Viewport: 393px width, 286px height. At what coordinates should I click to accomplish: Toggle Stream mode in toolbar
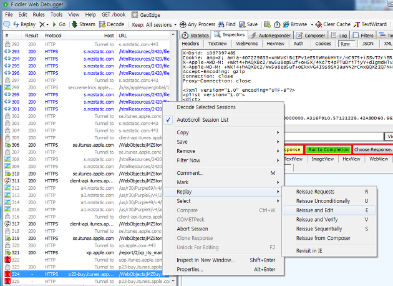[x=84, y=24]
